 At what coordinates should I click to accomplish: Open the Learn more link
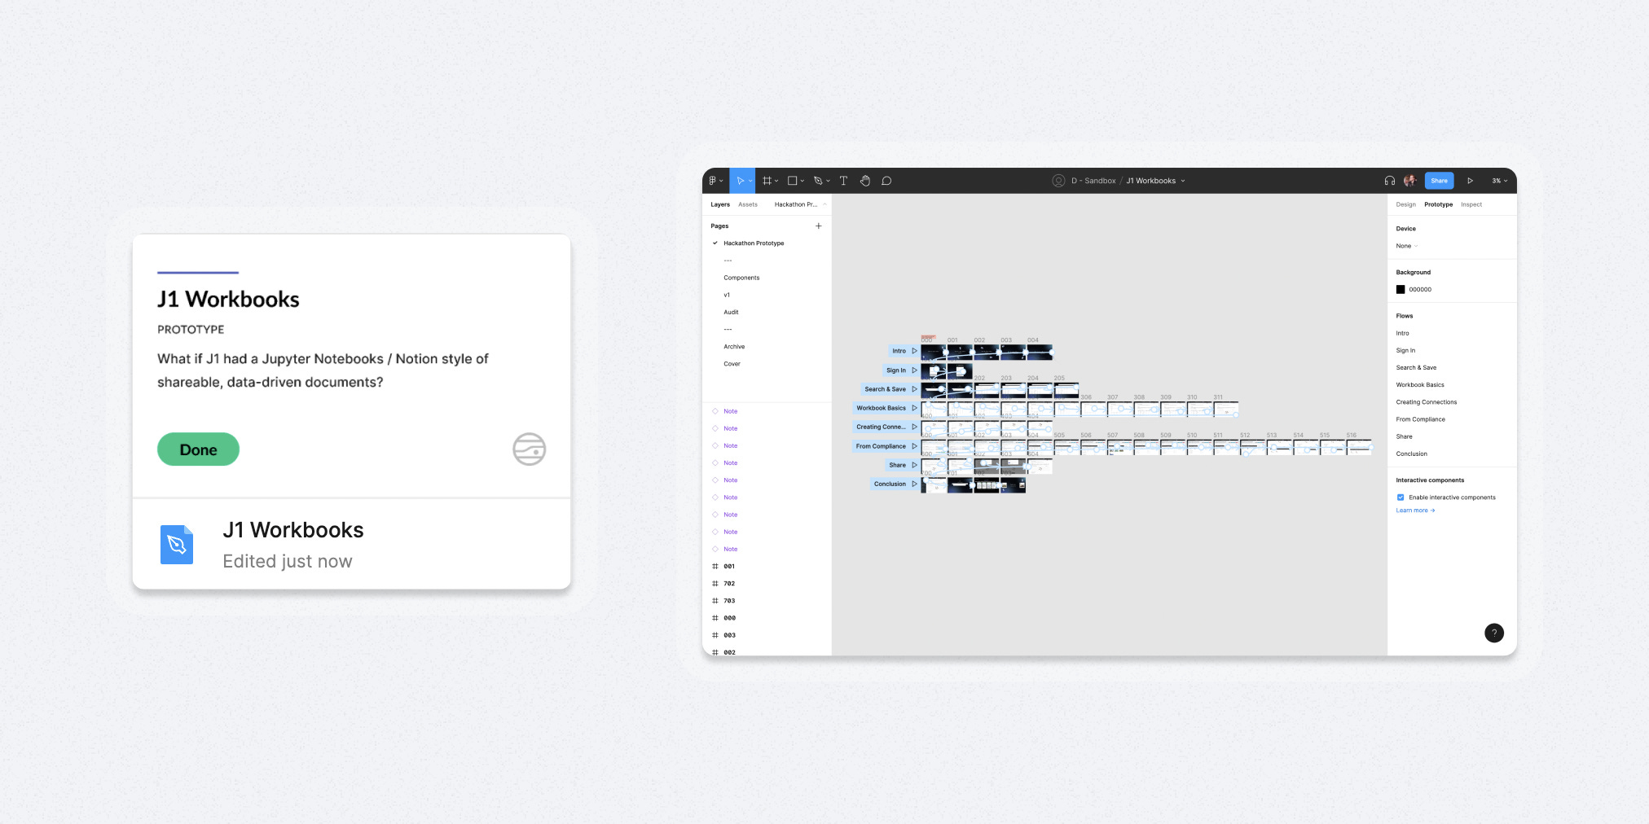click(1415, 511)
